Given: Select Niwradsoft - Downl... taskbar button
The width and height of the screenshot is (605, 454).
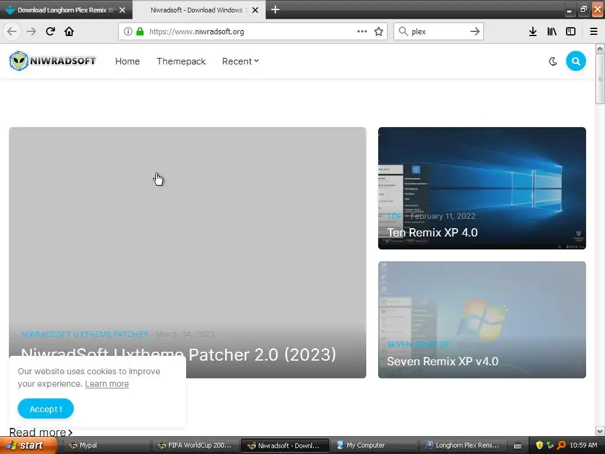Looking at the screenshot, I should [285, 446].
